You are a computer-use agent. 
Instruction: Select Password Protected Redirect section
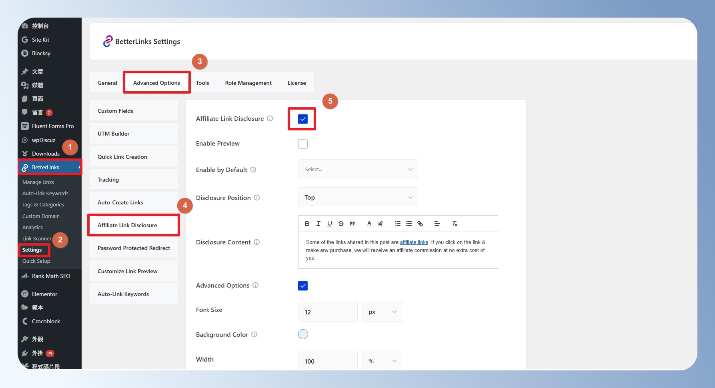(134, 248)
